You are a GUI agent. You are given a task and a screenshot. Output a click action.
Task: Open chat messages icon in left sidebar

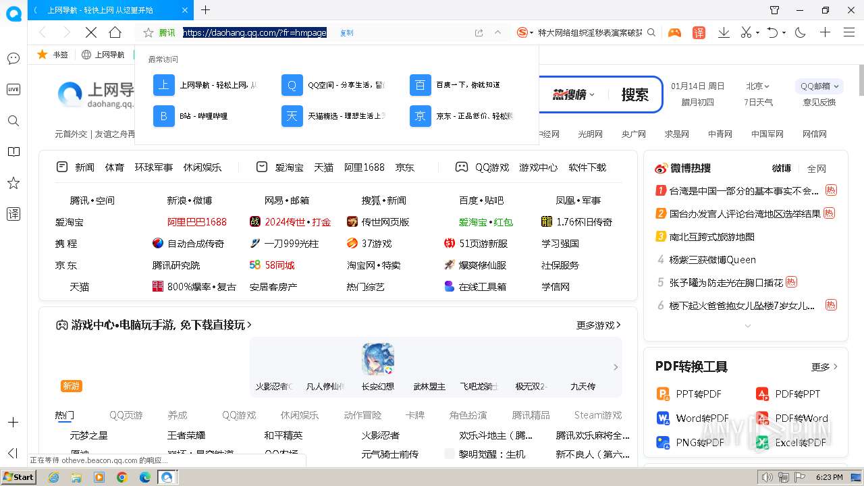[13, 59]
